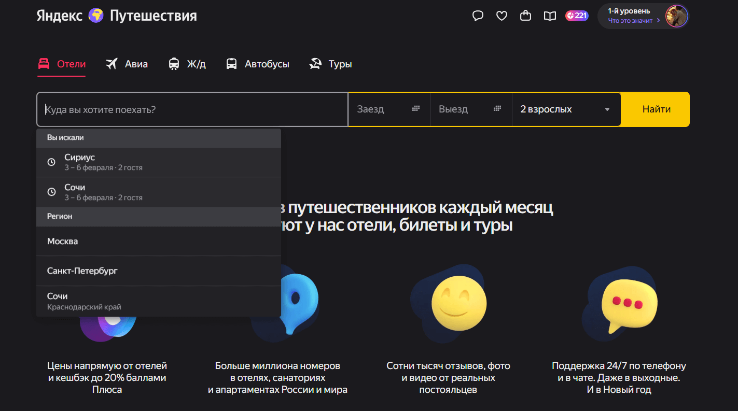Click the Вы искали section header
This screenshot has height=411, width=738.
(159, 138)
